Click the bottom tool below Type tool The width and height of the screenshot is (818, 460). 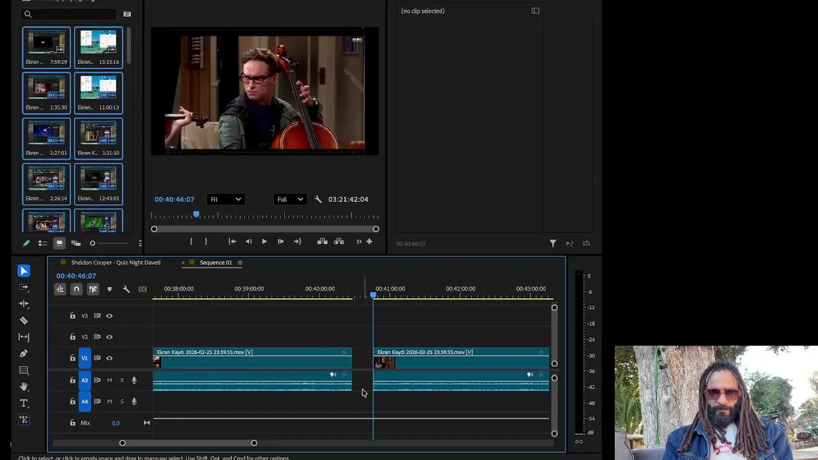click(x=24, y=420)
